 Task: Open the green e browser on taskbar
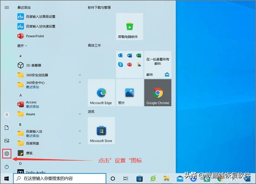click(153, 179)
